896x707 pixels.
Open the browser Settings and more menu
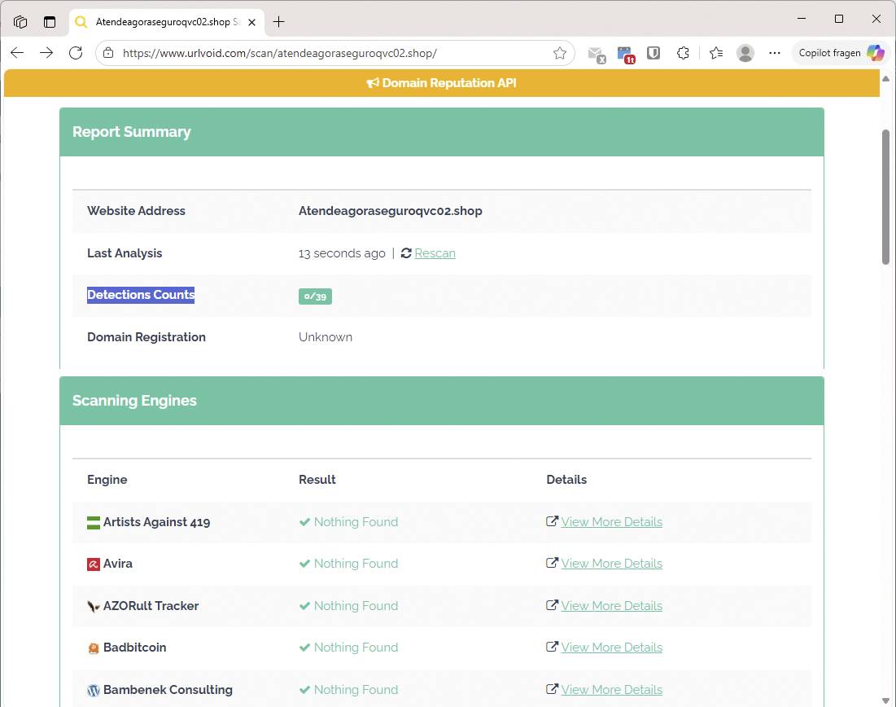(x=774, y=52)
